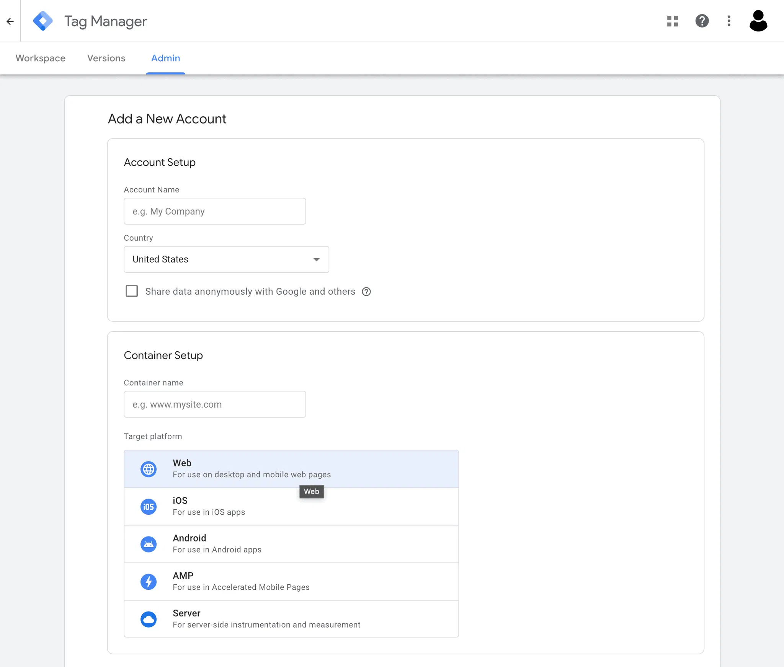The width and height of the screenshot is (784, 667).
Task: Click the back arrow icon
Action: (10, 21)
